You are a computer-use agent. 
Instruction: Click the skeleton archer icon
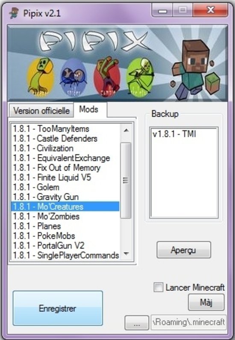[x=140, y=77]
